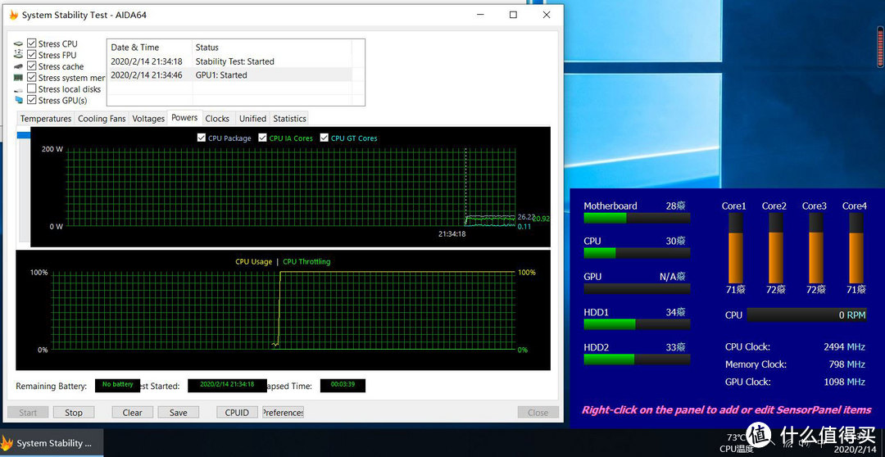885x457 pixels.
Task: Click the AIDA64 flame icon in title bar
Action: click(14, 15)
